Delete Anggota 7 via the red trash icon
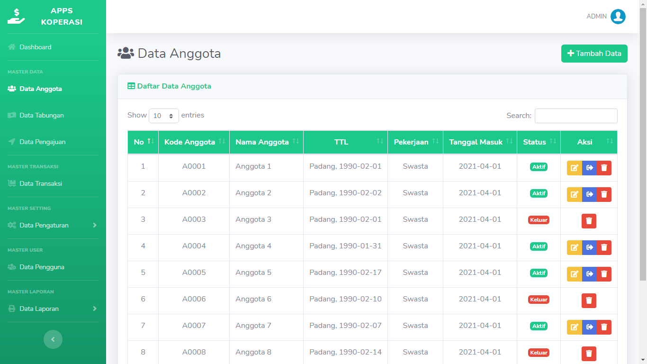 click(604, 327)
